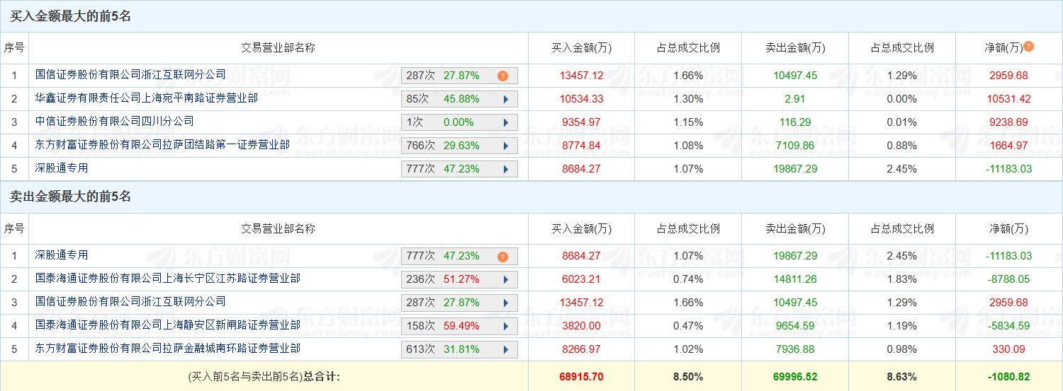This screenshot has height=391, width=1063.
Task: Click the orange question icon in sell-table 深股通专用 777次 box
Action: tap(502, 256)
